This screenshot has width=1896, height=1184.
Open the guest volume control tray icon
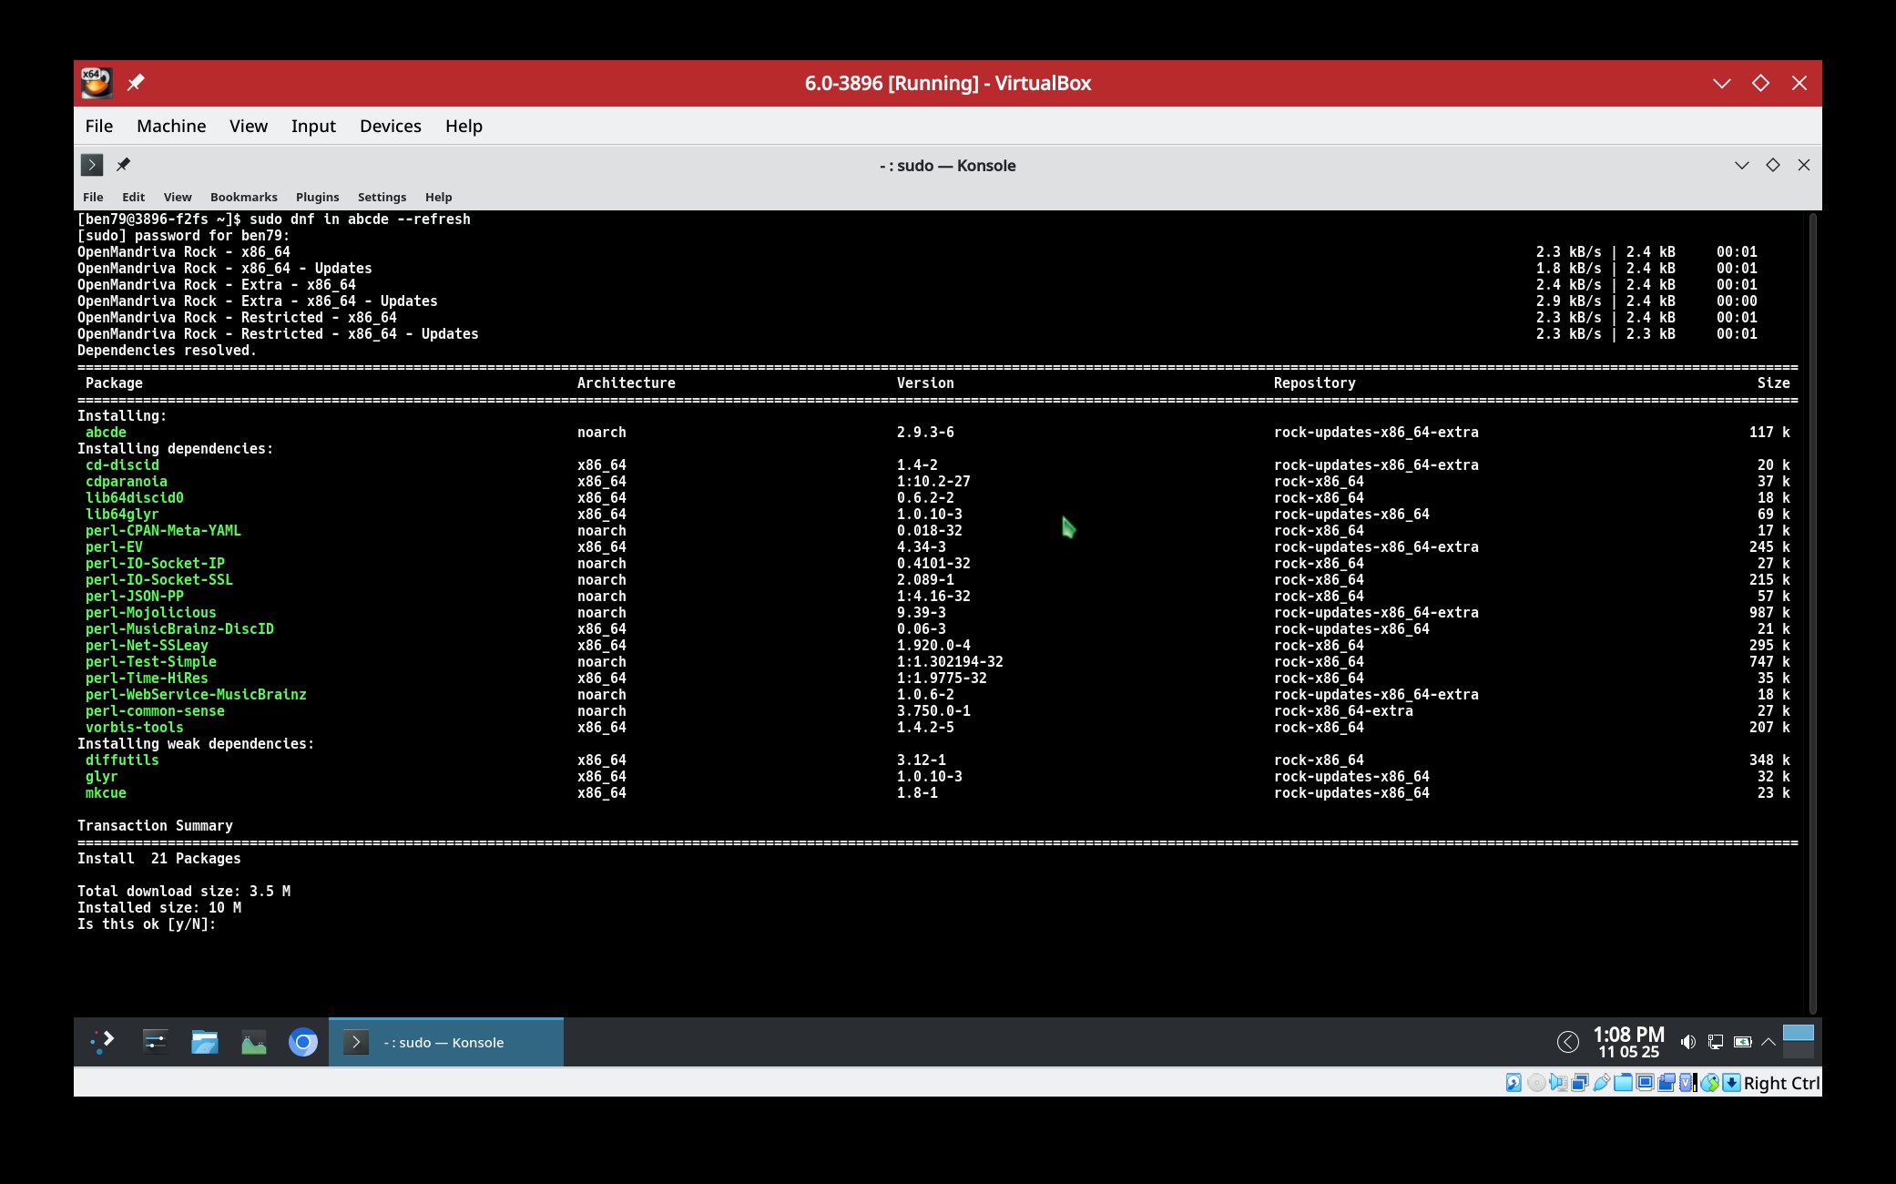coord(1687,1042)
